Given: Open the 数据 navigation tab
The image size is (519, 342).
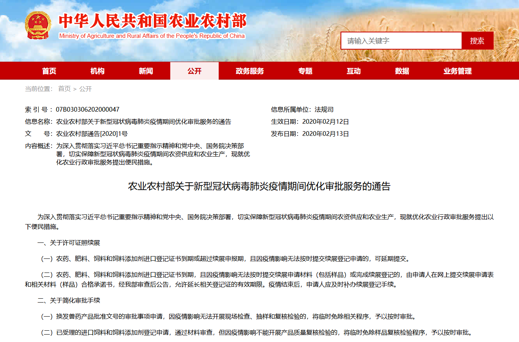Looking at the screenshot, I should point(402,71).
